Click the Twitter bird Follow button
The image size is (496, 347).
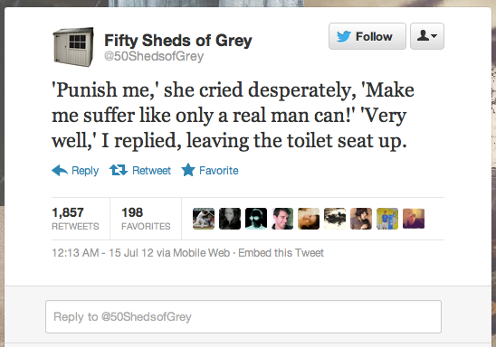(367, 36)
